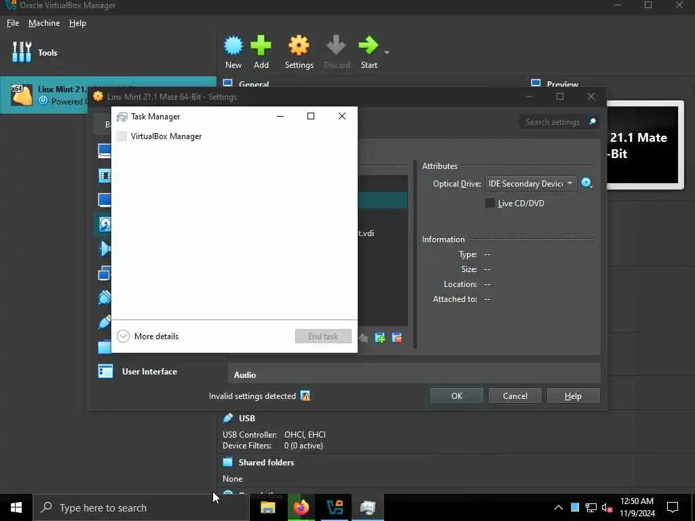Click the remove controller icon with red X
Image resolution: width=695 pixels, height=521 pixels.
point(396,338)
